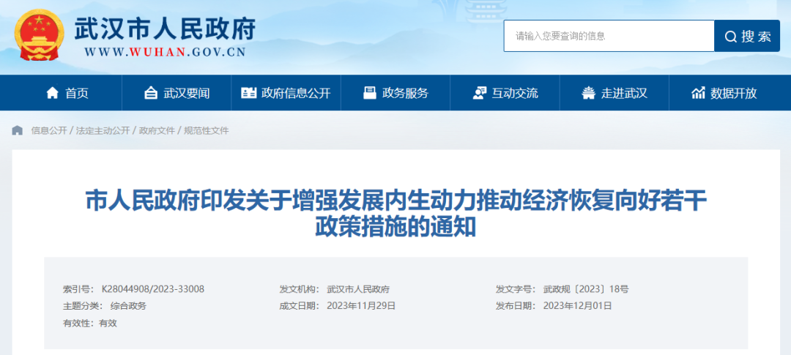The height and width of the screenshot is (355, 791).
Task: Click the 政府信息公开 book icon
Action: click(249, 93)
